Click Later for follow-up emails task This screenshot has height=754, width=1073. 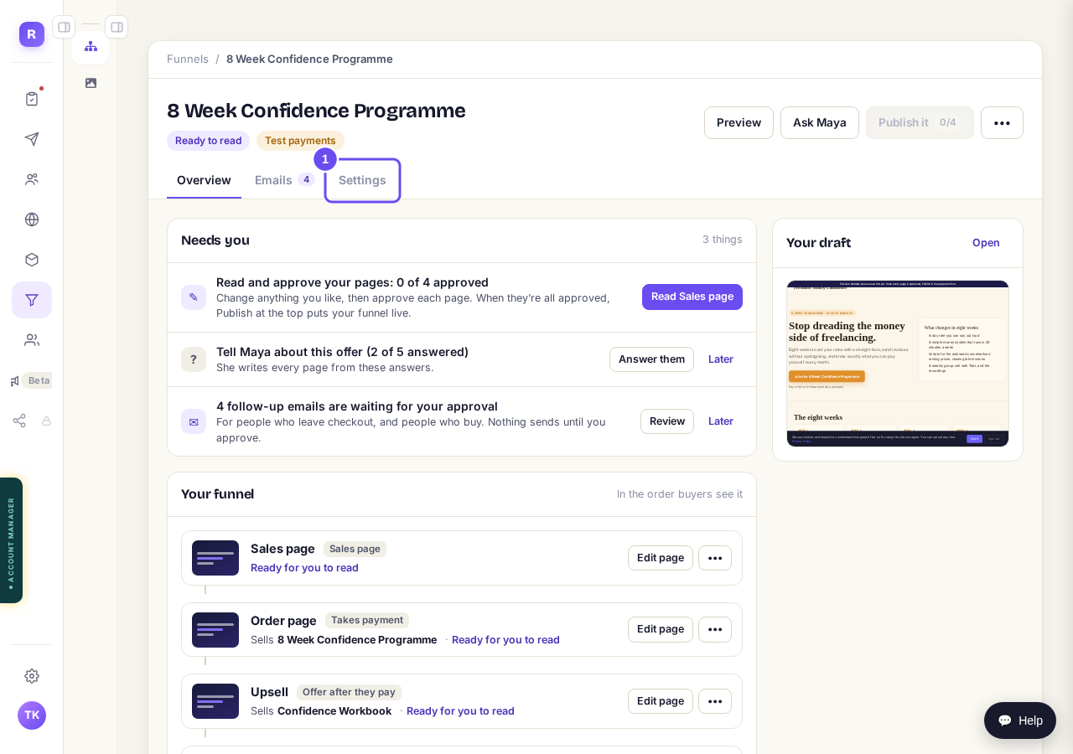pyautogui.click(x=721, y=421)
